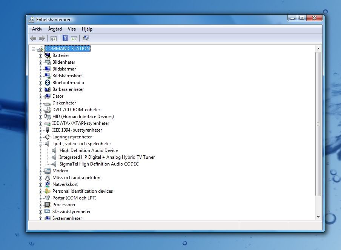Click the show/hide console tree toolbar icon
The image size is (341, 250).
click(54, 38)
